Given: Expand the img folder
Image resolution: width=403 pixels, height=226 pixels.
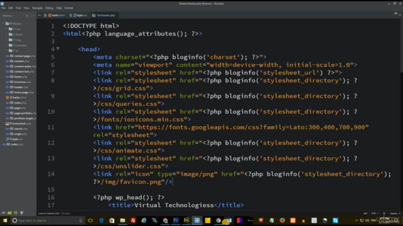Looking at the screenshot, I should point(7,40).
